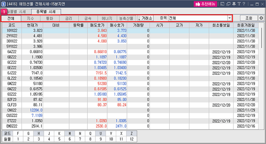Click the 2022/12/16 last trading date for EMDZ22
The width and height of the screenshot is (266, 144).
pyautogui.click(x=246, y=126)
